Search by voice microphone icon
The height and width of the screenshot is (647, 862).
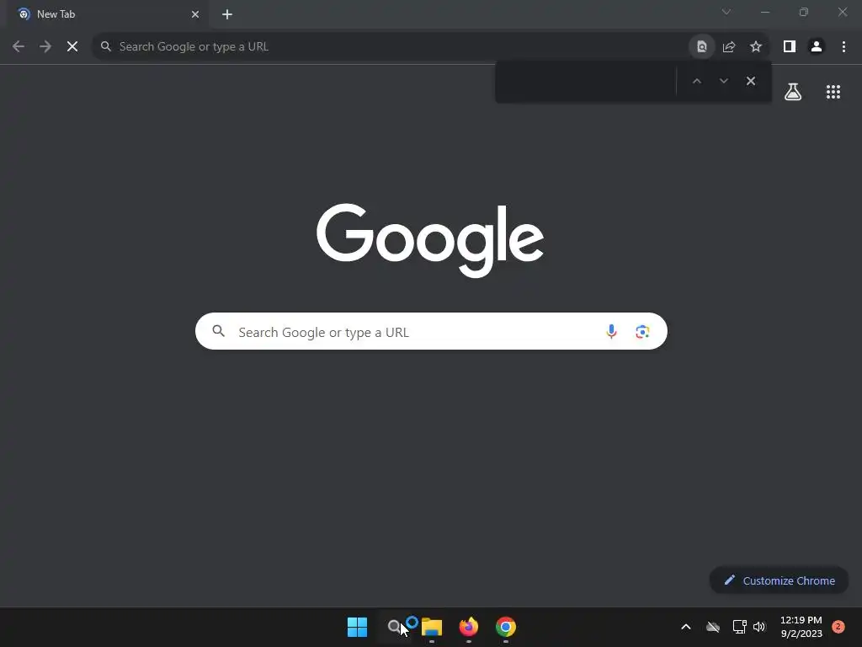[611, 331]
